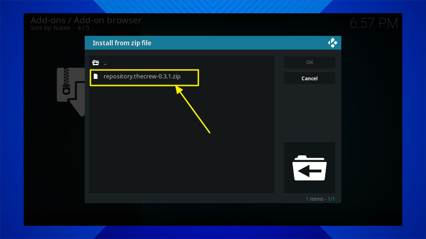
Task: Click the parent folder back-arrow icon
Action: click(x=96, y=63)
